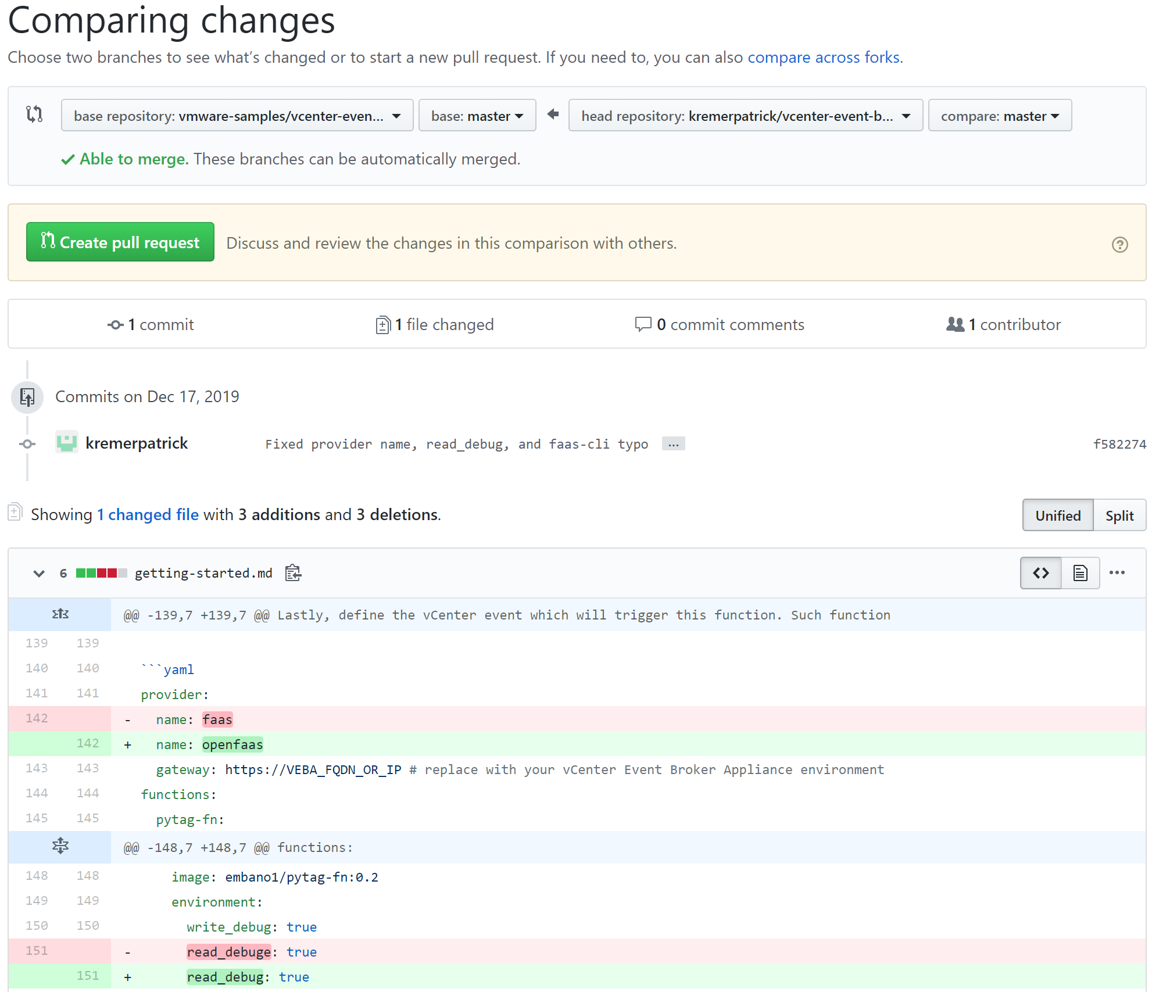
Task: Go to the 1 file changed tab
Action: pyautogui.click(x=435, y=324)
